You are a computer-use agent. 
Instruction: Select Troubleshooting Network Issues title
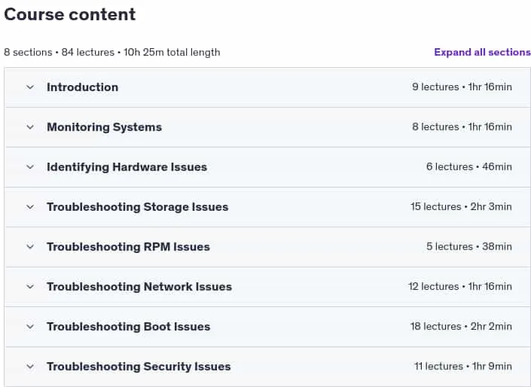[139, 287]
